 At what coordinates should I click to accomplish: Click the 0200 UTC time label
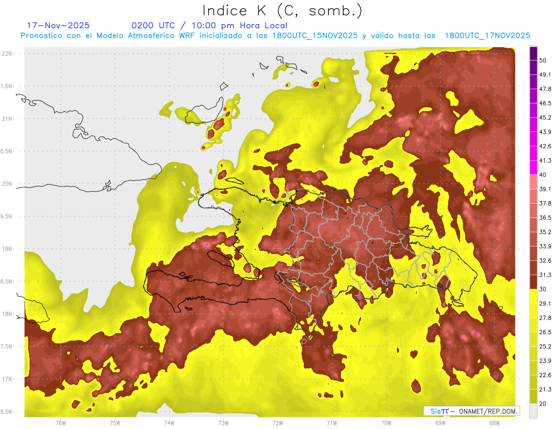point(153,25)
